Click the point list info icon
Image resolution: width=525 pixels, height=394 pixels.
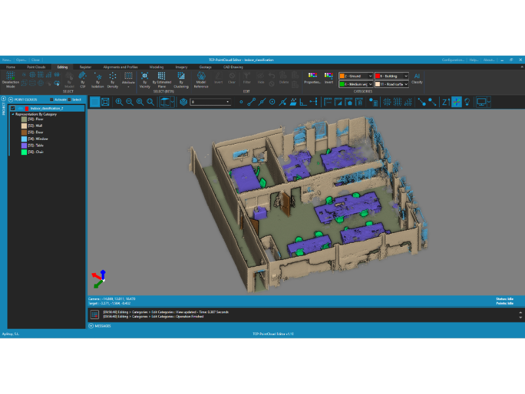[x=373, y=102]
